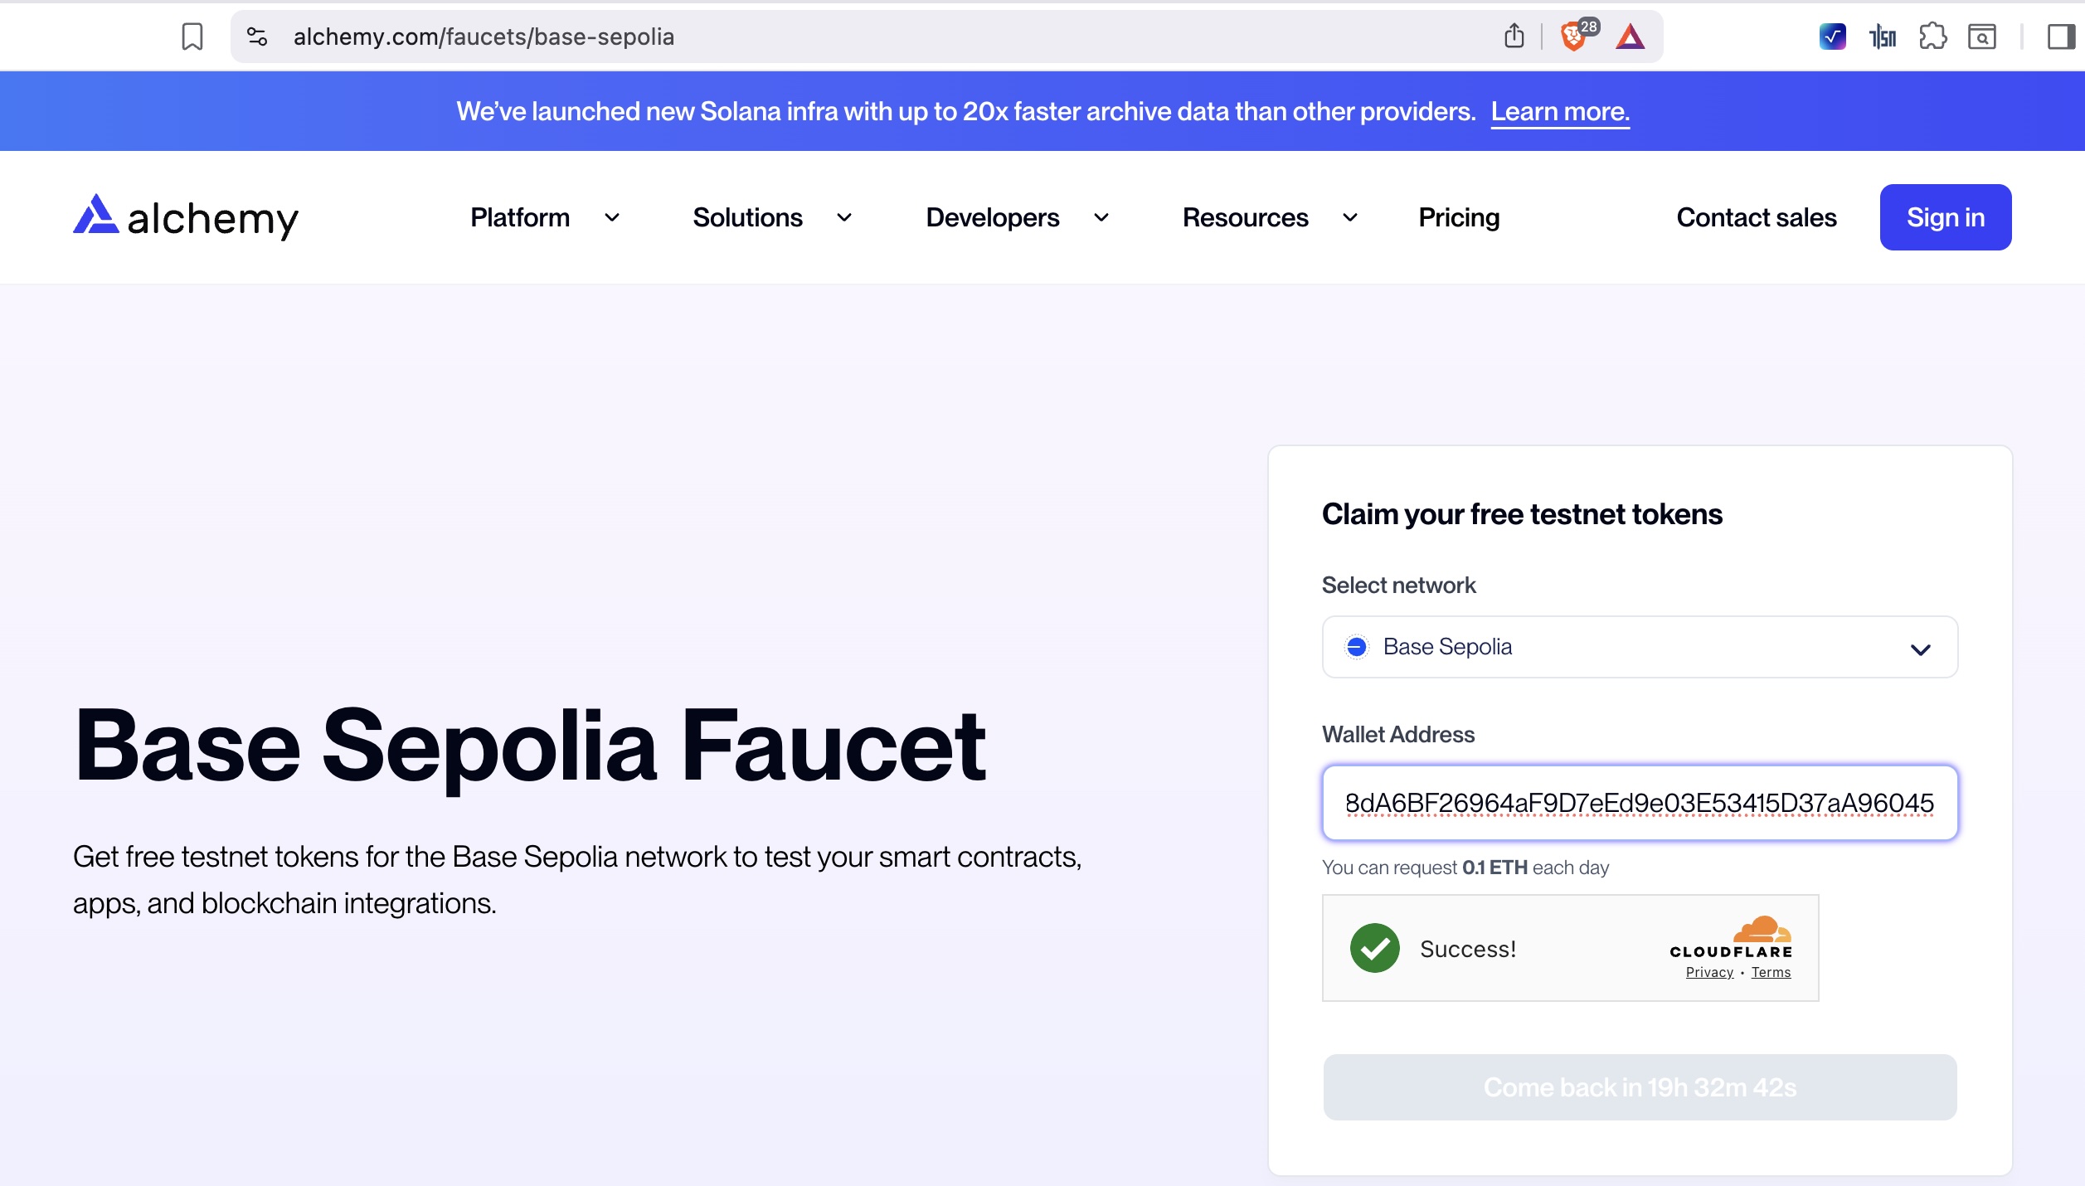Screen dimensions: 2085x1186
Task: Expand the Solutions menu
Action: click(771, 217)
